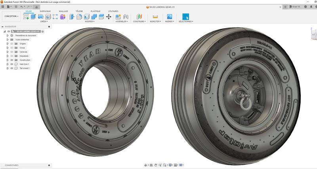Click the Home button in top bar
The width and height of the screenshot is (317, 169).
tap(36, 7)
